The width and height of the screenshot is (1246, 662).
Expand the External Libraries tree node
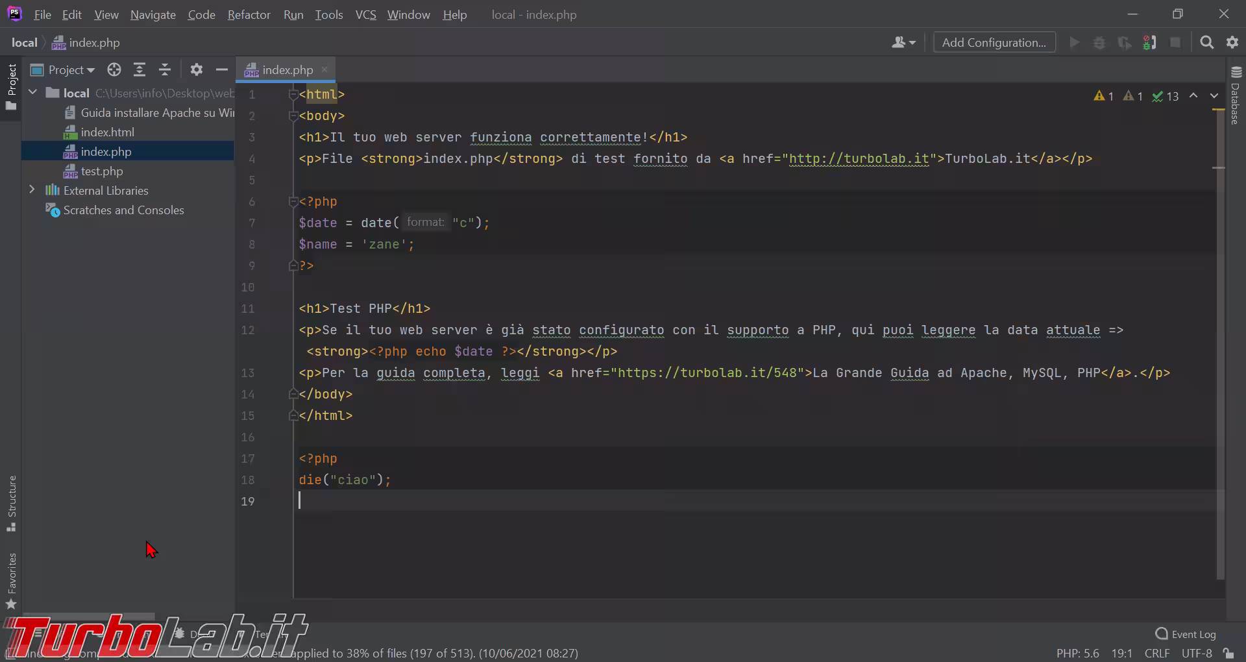[32, 190]
